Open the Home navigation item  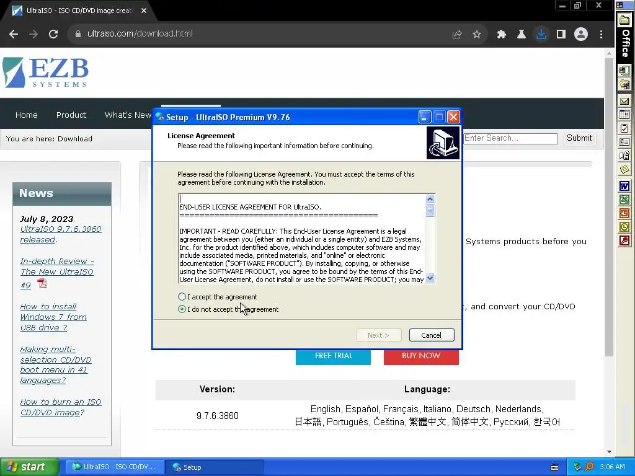[x=26, y=115]
